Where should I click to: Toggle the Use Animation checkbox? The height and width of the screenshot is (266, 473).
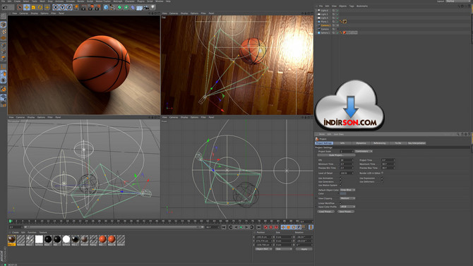coord(341,179)
